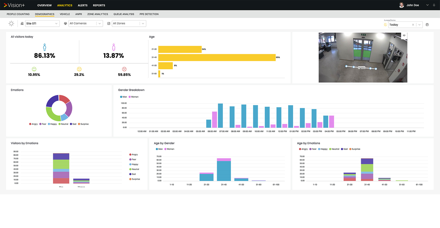
Task: Open the calendar icon next to Today filter
Action: (x=427, y=25)
